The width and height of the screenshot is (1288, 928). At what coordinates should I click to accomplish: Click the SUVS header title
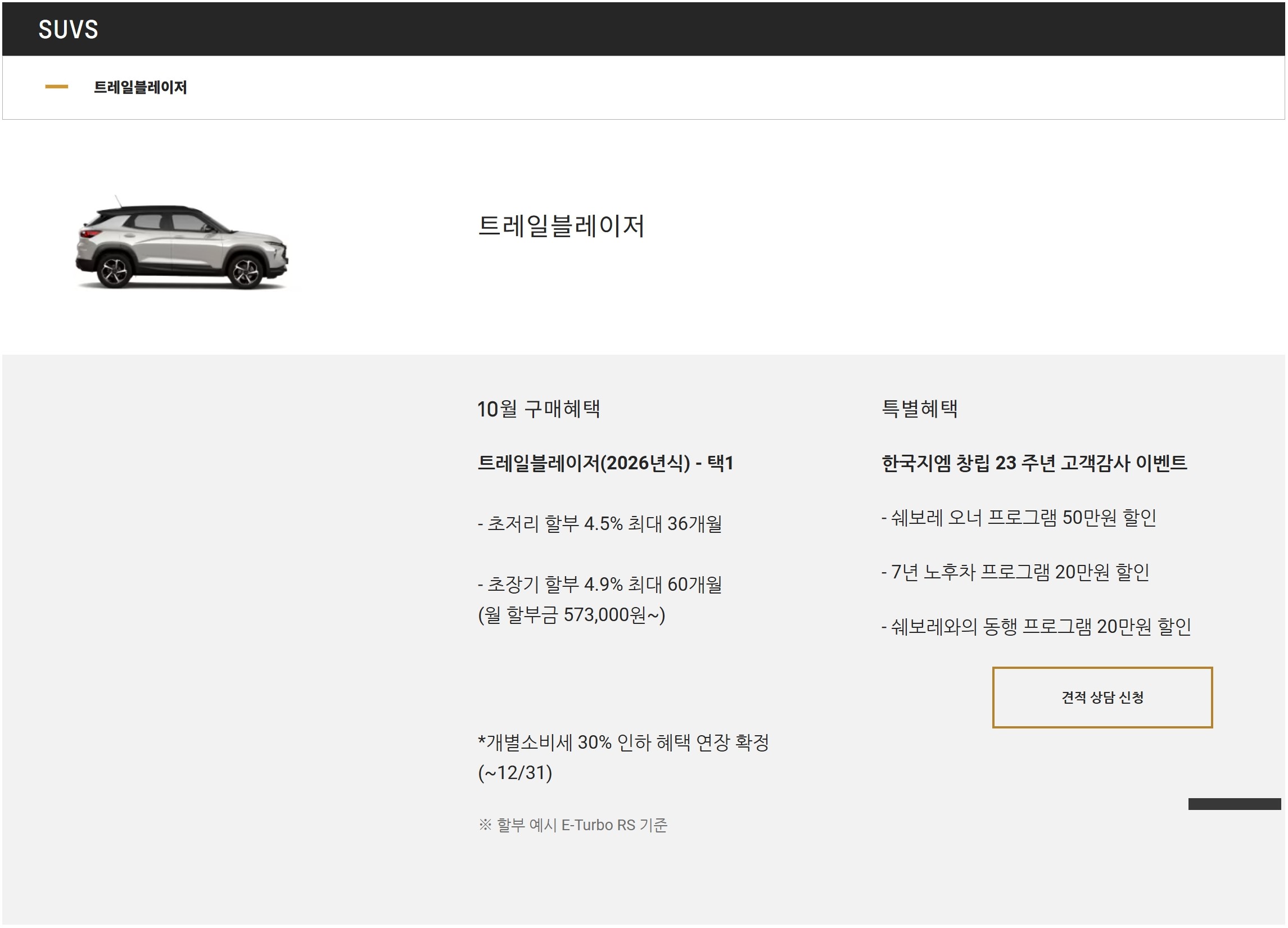pyautogui.click(x=68, y=30)
